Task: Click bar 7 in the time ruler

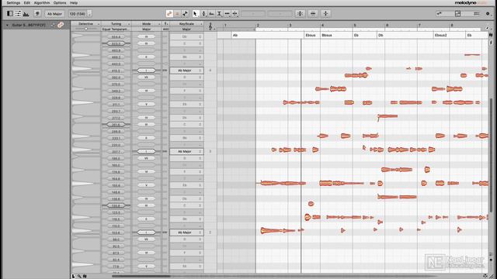Action: [x=419, y=25]
